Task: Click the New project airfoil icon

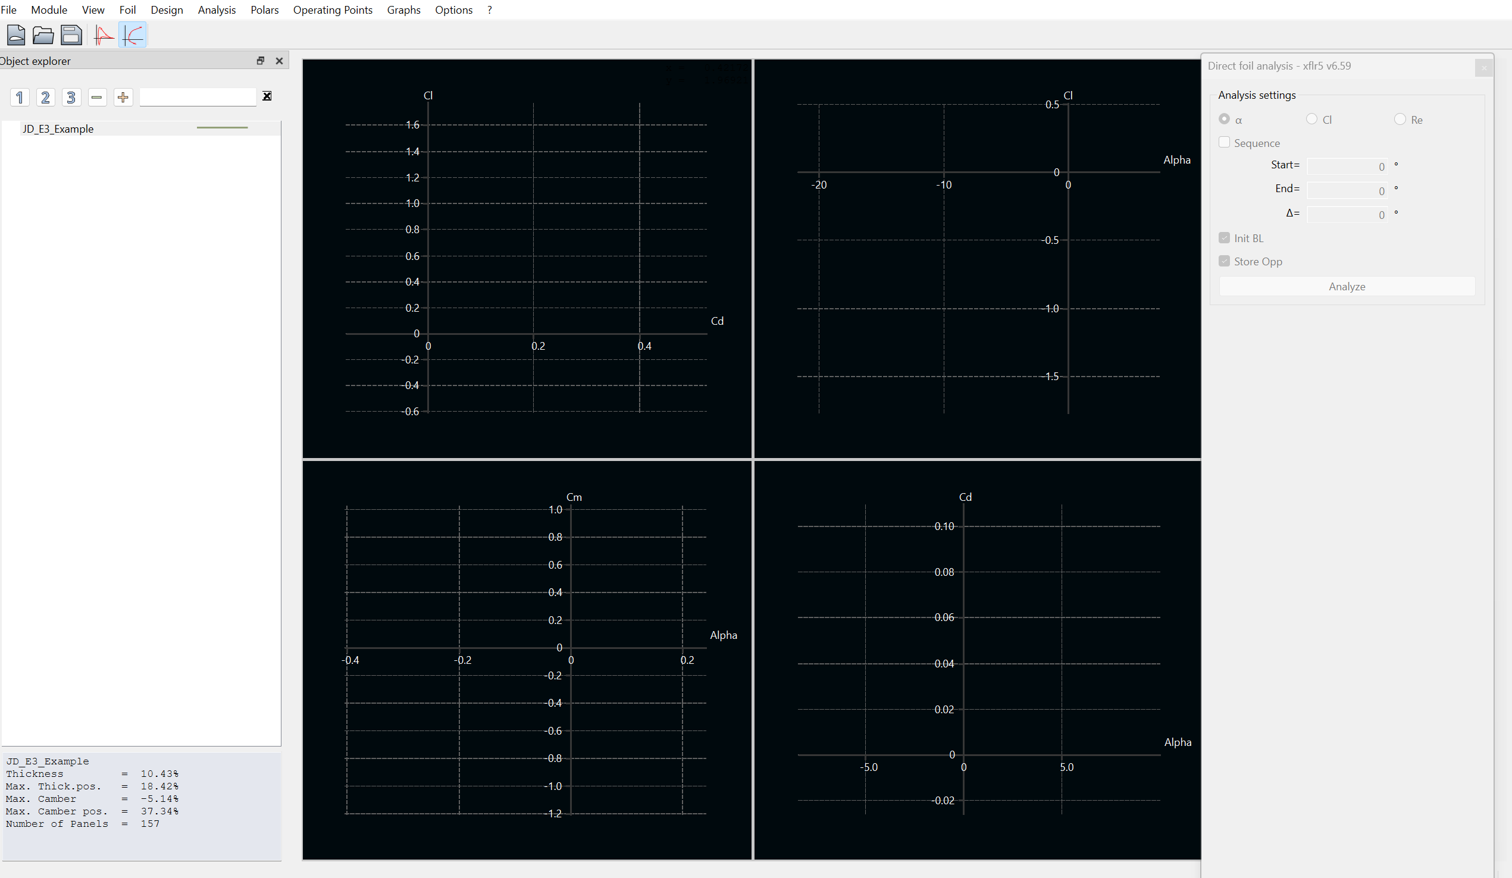Action: tap(15, 35)
